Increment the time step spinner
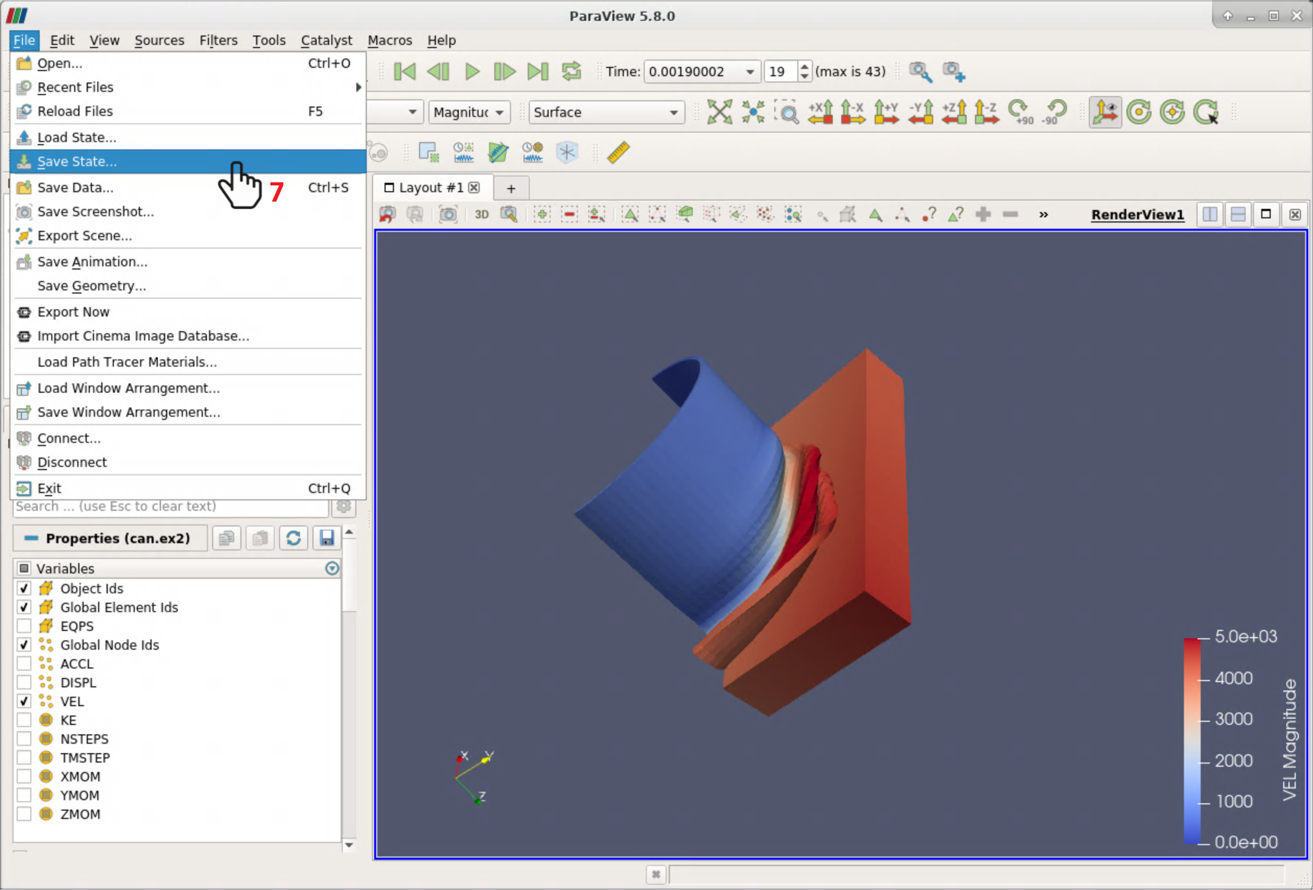Viewport: 1313px width, 890px height. coord(804,67)
